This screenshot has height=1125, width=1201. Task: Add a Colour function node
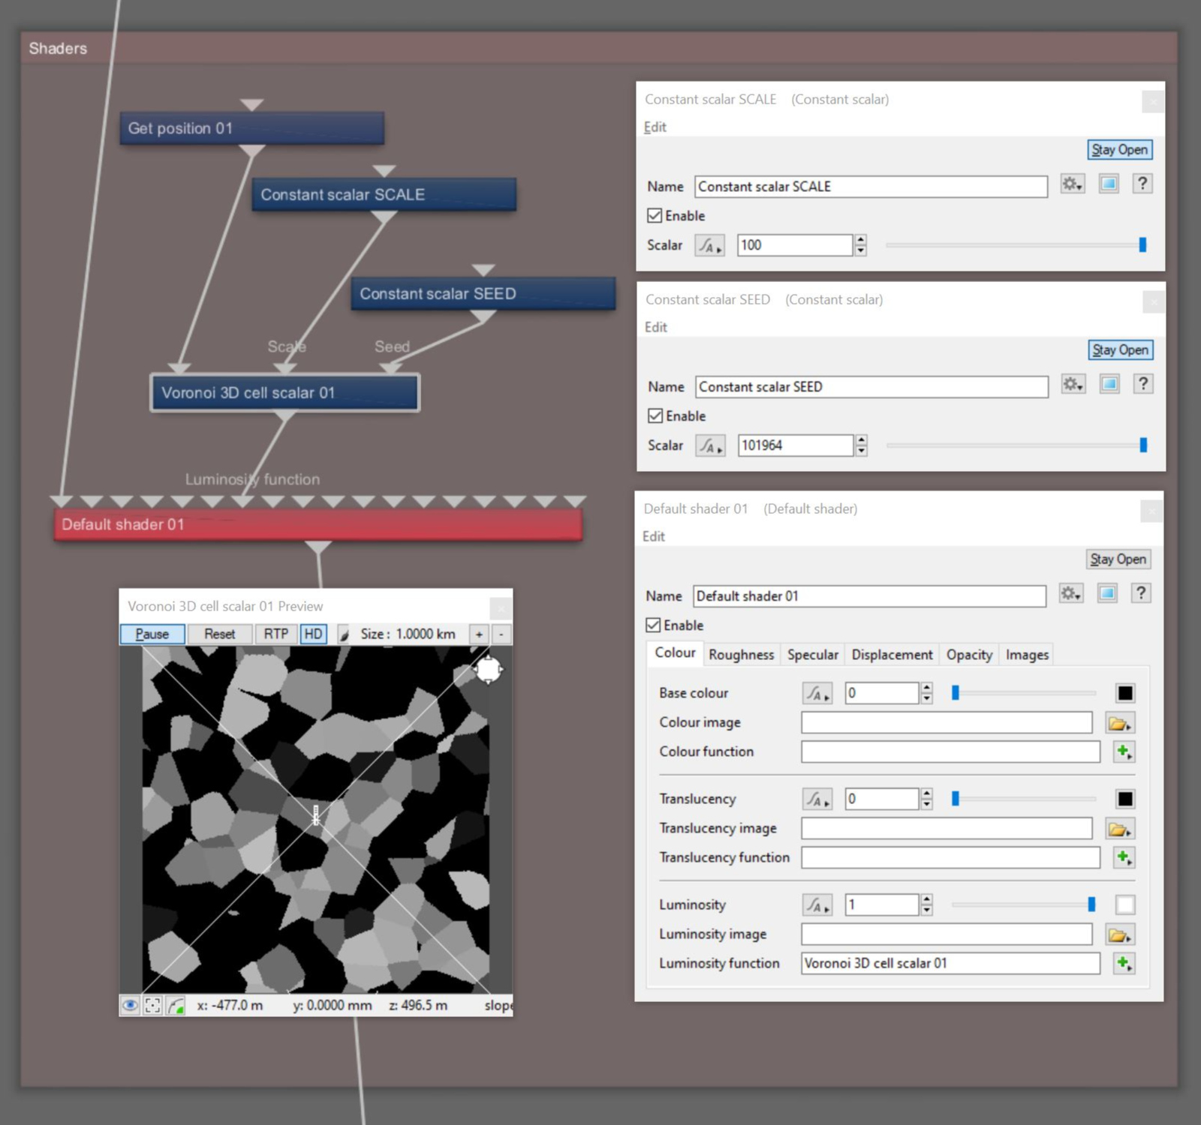point(1124,751)
